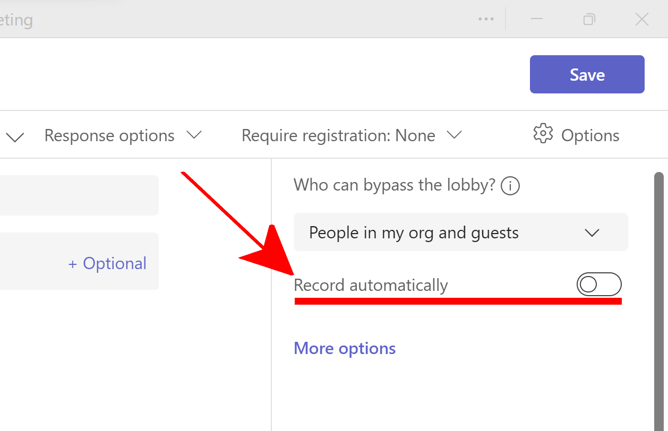Click the lobby bypass info icon
Image resolution: width=668 pixels, height=431 pixels.
(510, 186)
